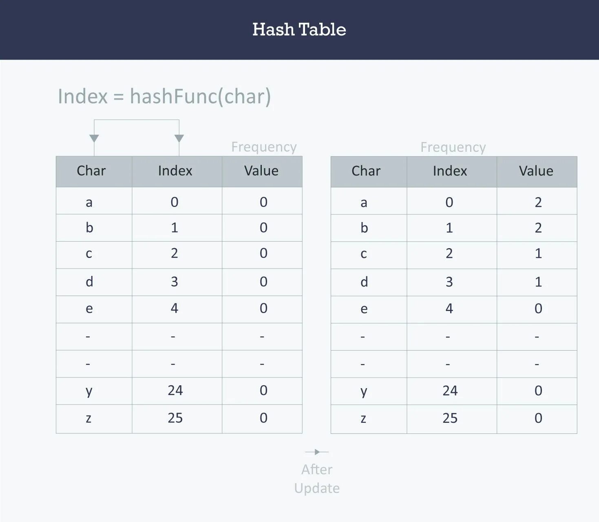This screenshot has width=599, height=522.
Task: Click the Hash Table title
Action: click(299, 29)
